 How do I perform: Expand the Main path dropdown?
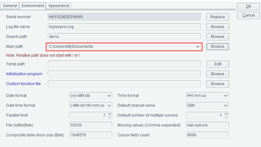click(x=198, y=47)
